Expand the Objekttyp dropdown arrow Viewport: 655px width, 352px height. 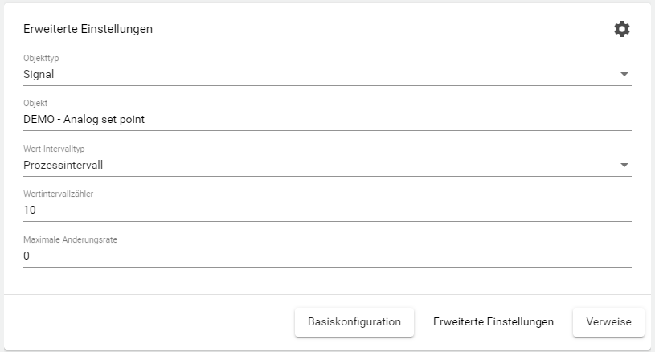point(624,75)
